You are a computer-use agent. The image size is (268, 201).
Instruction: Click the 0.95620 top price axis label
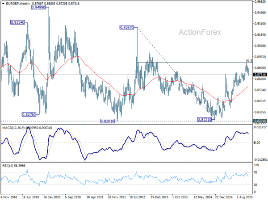260,1
